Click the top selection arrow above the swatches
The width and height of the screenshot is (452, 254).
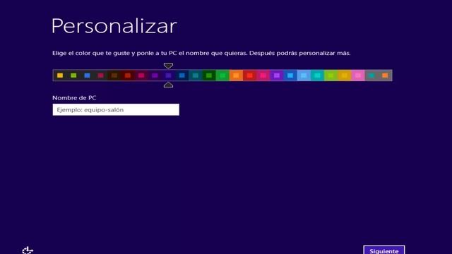point(168,66)
